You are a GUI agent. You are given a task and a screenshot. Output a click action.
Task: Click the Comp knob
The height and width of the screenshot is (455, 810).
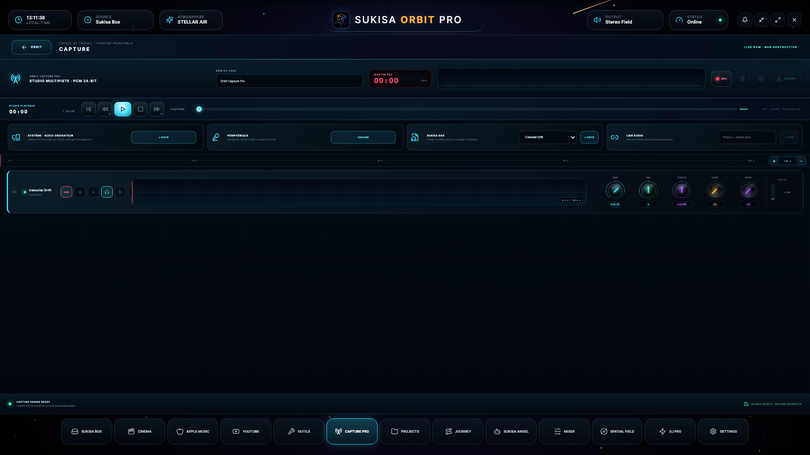pyautogui.click(x=715, y=190)
